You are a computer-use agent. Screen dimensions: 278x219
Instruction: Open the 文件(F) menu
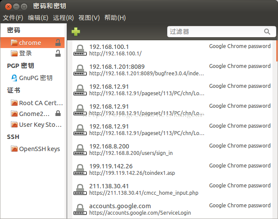click(x=13, y=18)
